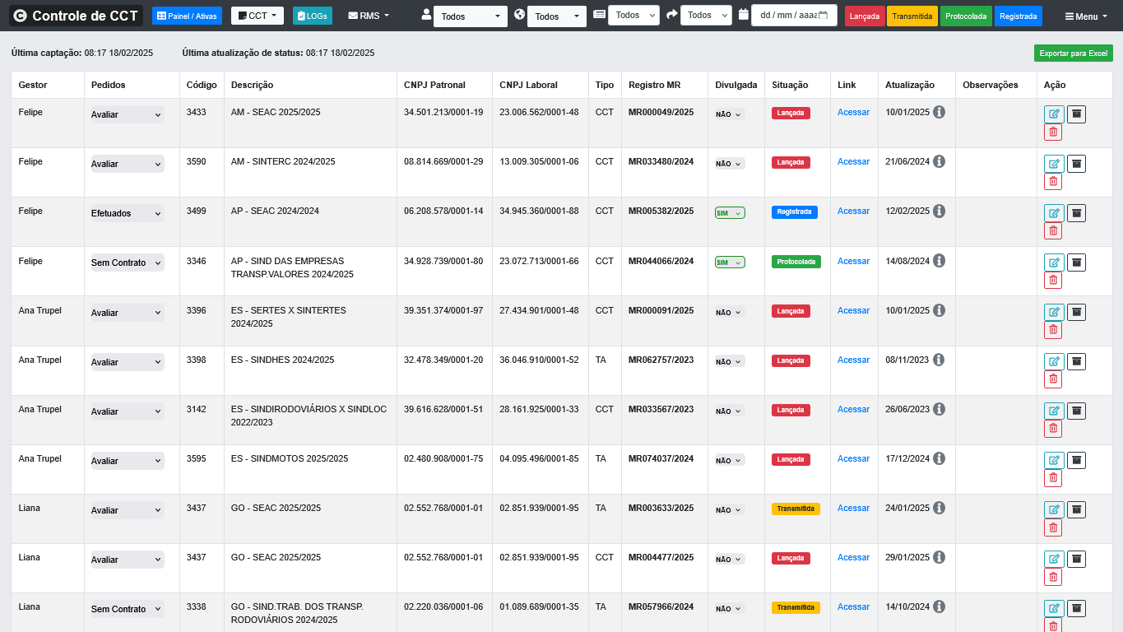The width and height of the screenshot is (1123, 632).
Task: Open Divulgada SIM dropdown for MR044066/2024
Action: [x=730, y=263]
